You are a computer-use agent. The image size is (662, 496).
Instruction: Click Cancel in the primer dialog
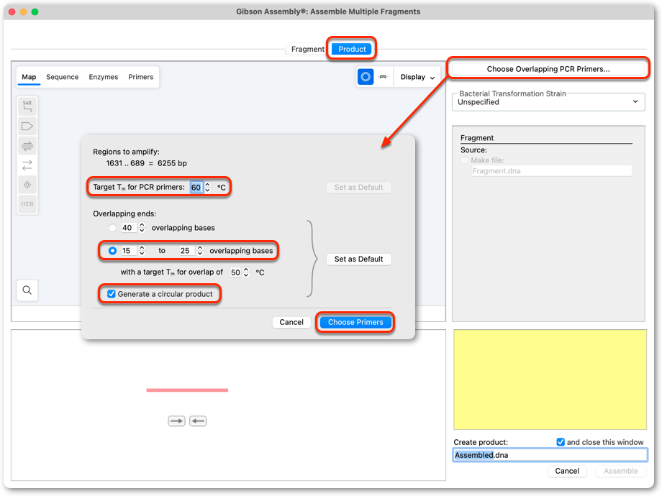(291, 322)
